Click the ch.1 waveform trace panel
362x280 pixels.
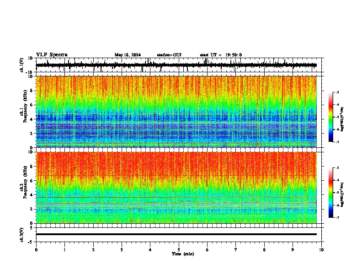point(178,65)
